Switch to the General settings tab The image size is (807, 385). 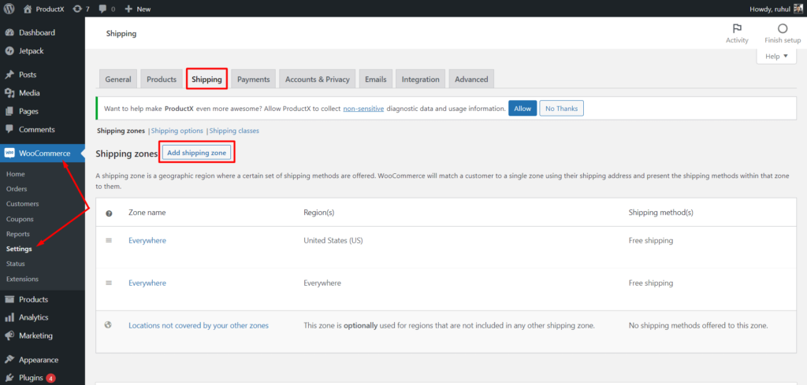118,80
